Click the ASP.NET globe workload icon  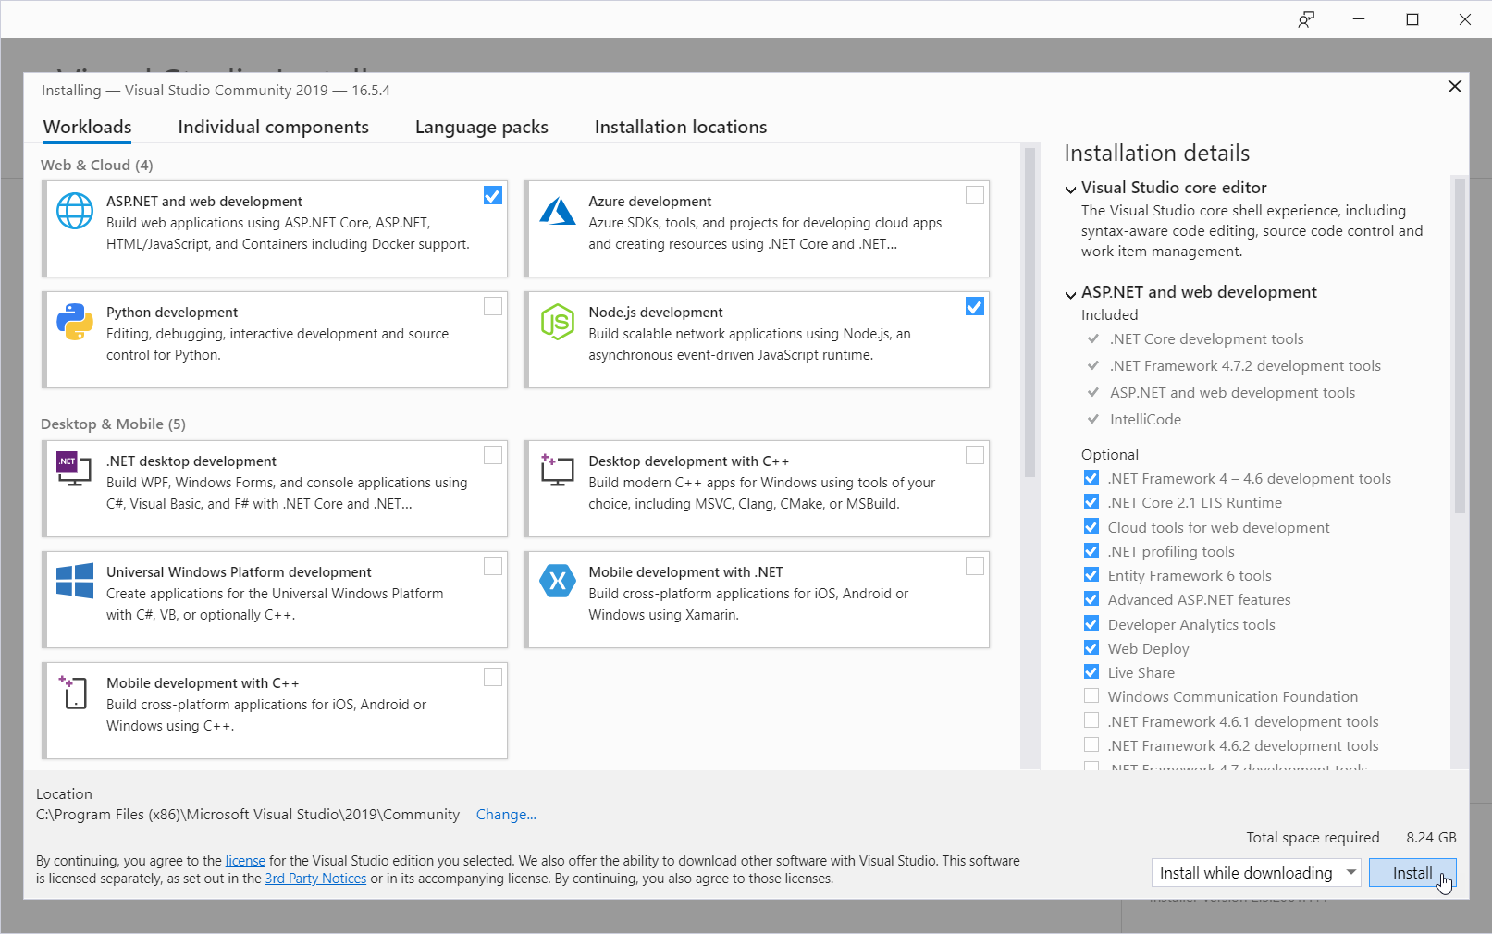(75, 211)
